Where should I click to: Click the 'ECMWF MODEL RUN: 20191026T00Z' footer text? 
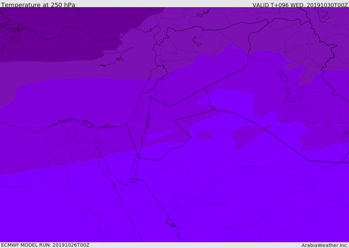45,245
